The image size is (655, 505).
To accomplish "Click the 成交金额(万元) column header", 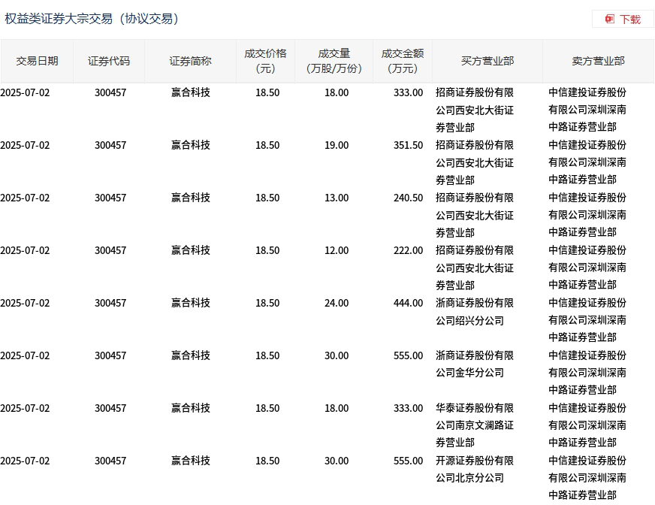I will pyautogui.click(x=403, y=61).
